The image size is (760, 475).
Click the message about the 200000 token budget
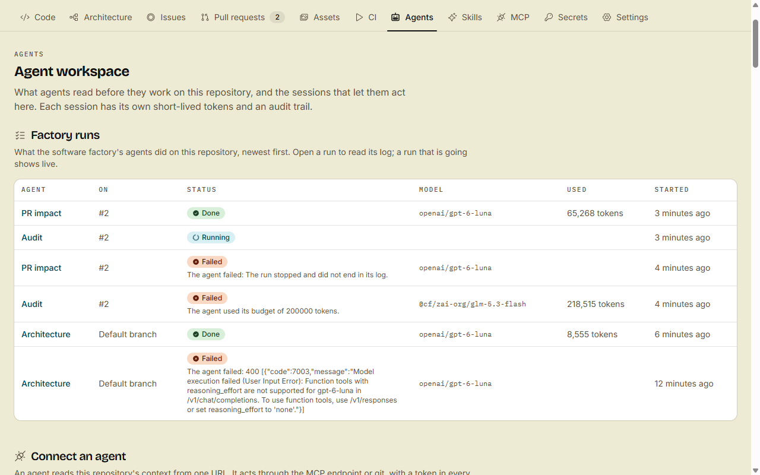click(263, 311)
